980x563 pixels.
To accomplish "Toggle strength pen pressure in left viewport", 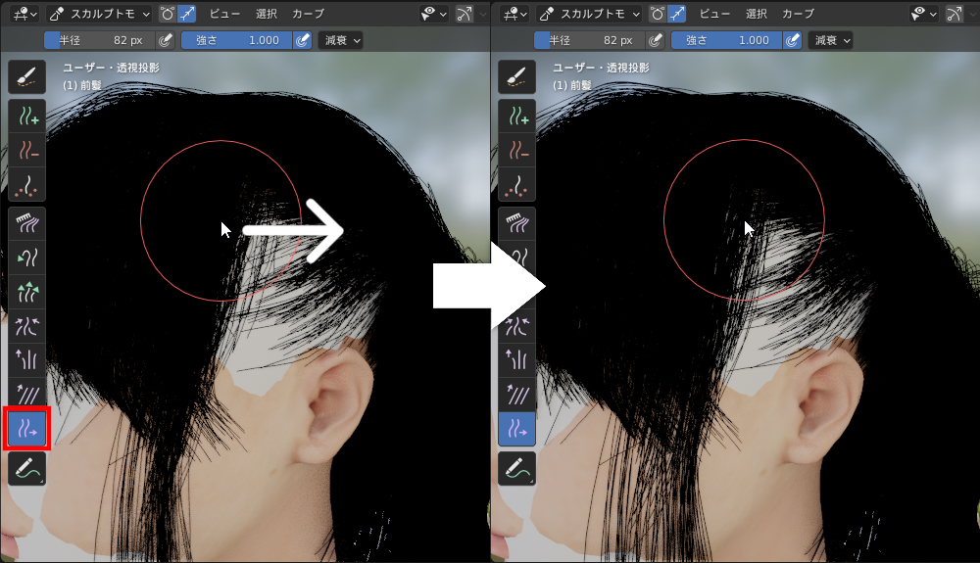I will pos(303,40).
